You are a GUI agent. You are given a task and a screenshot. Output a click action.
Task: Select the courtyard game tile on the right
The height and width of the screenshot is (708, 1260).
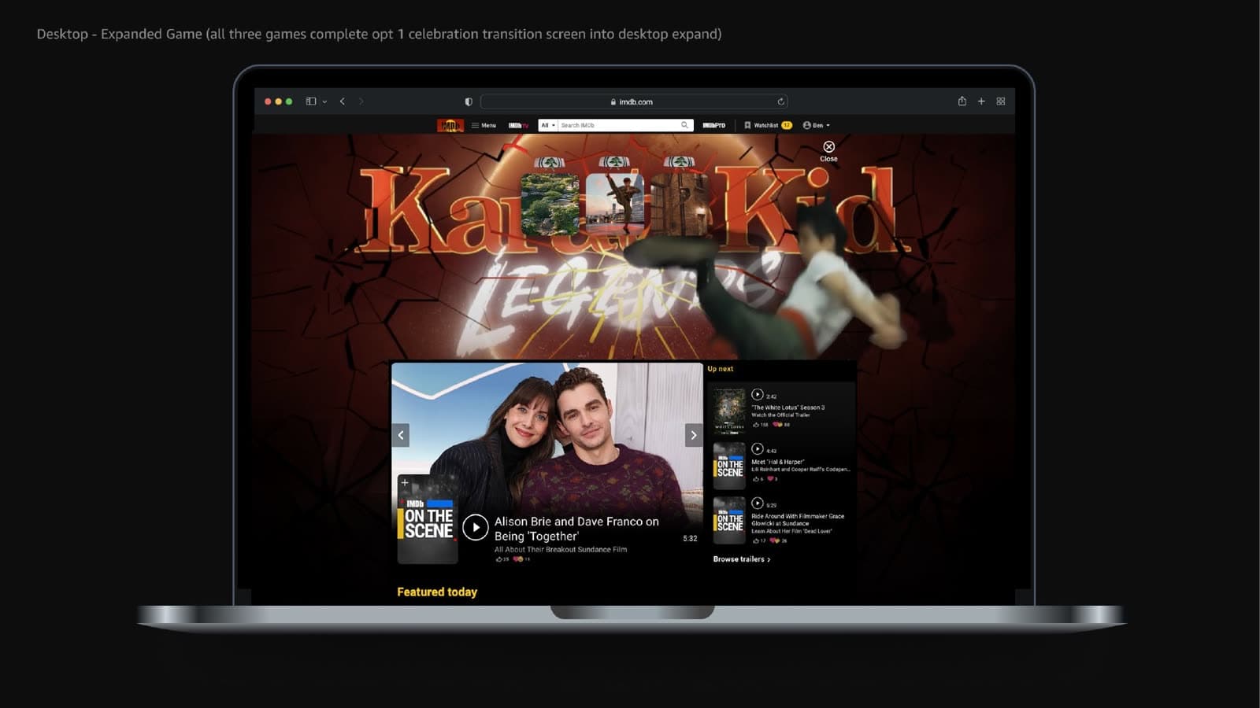coord(679,205)
